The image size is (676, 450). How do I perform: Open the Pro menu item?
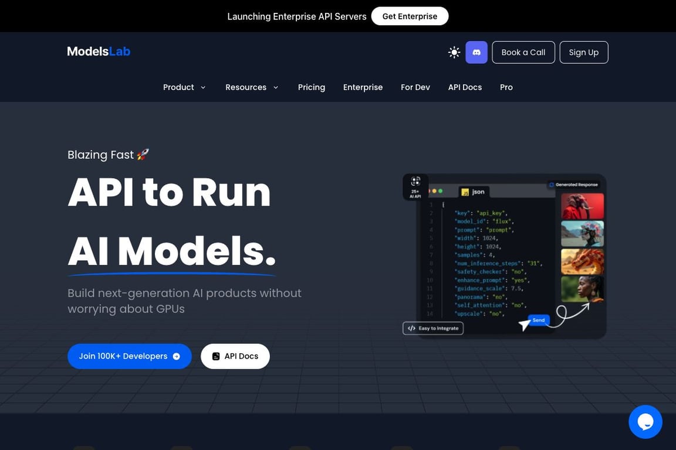[506, 87]
